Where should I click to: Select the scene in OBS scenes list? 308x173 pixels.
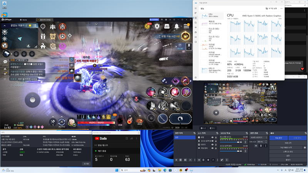click(x=184, y=137)
